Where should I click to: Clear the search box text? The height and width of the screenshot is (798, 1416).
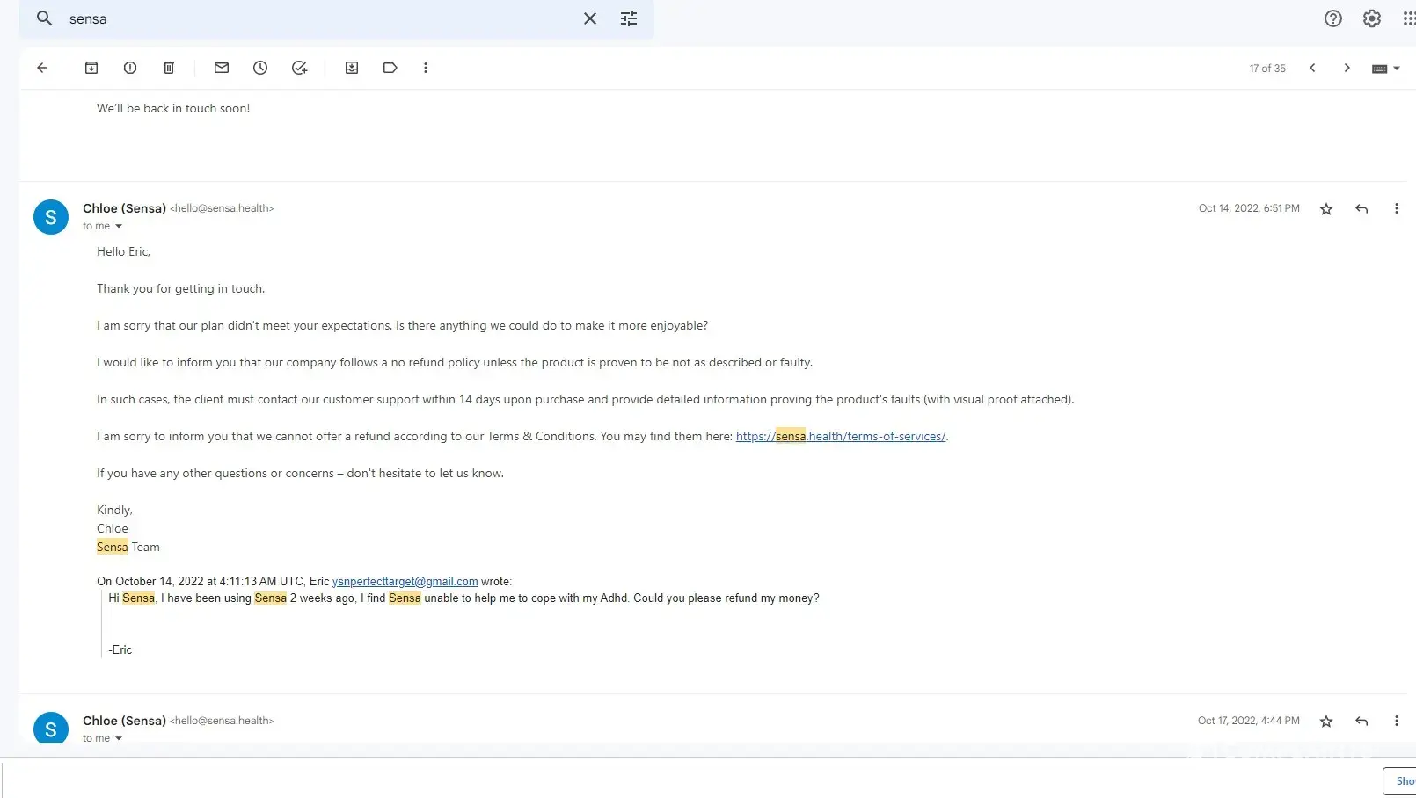coord(590,18)
